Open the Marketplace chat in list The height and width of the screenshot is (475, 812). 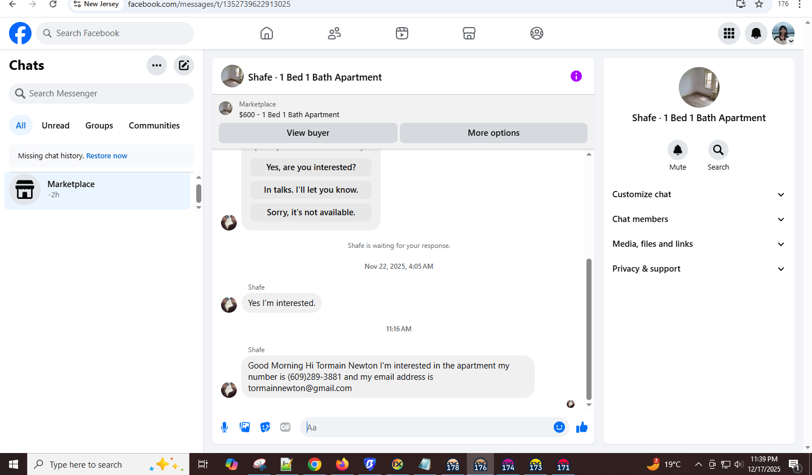point(98,190)
